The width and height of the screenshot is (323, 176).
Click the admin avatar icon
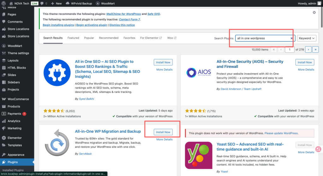click(x=319, y=3)
